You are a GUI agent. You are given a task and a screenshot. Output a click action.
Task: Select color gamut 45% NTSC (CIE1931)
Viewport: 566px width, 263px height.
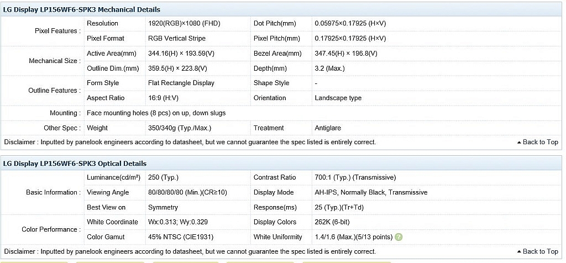(x=181, y=237)
